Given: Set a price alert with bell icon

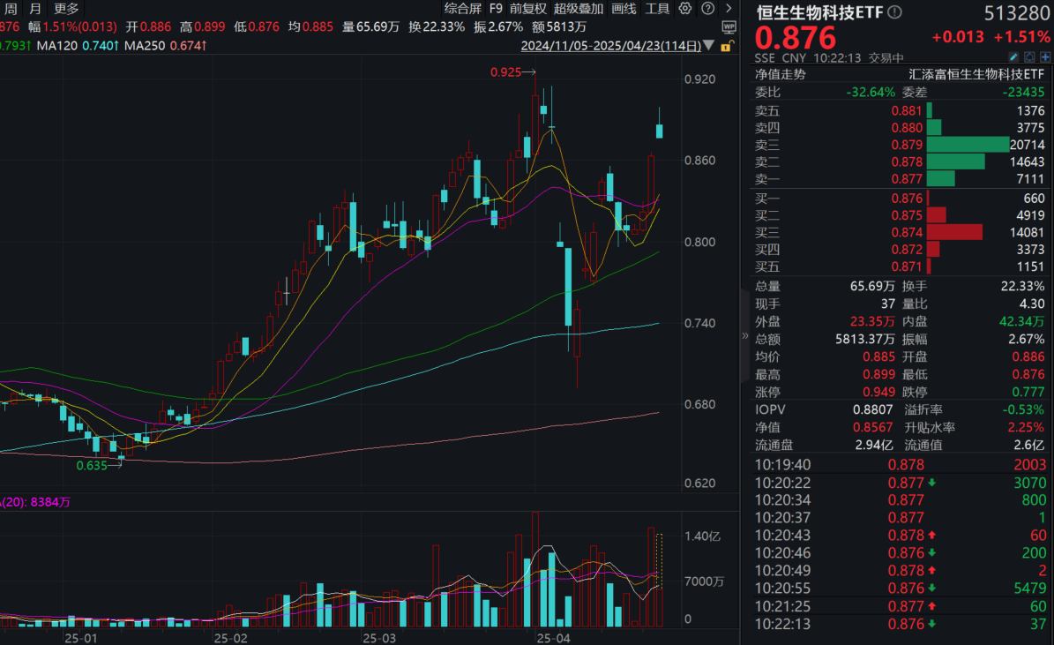Looking at the screenshot, I should (x=1028, y=57).
